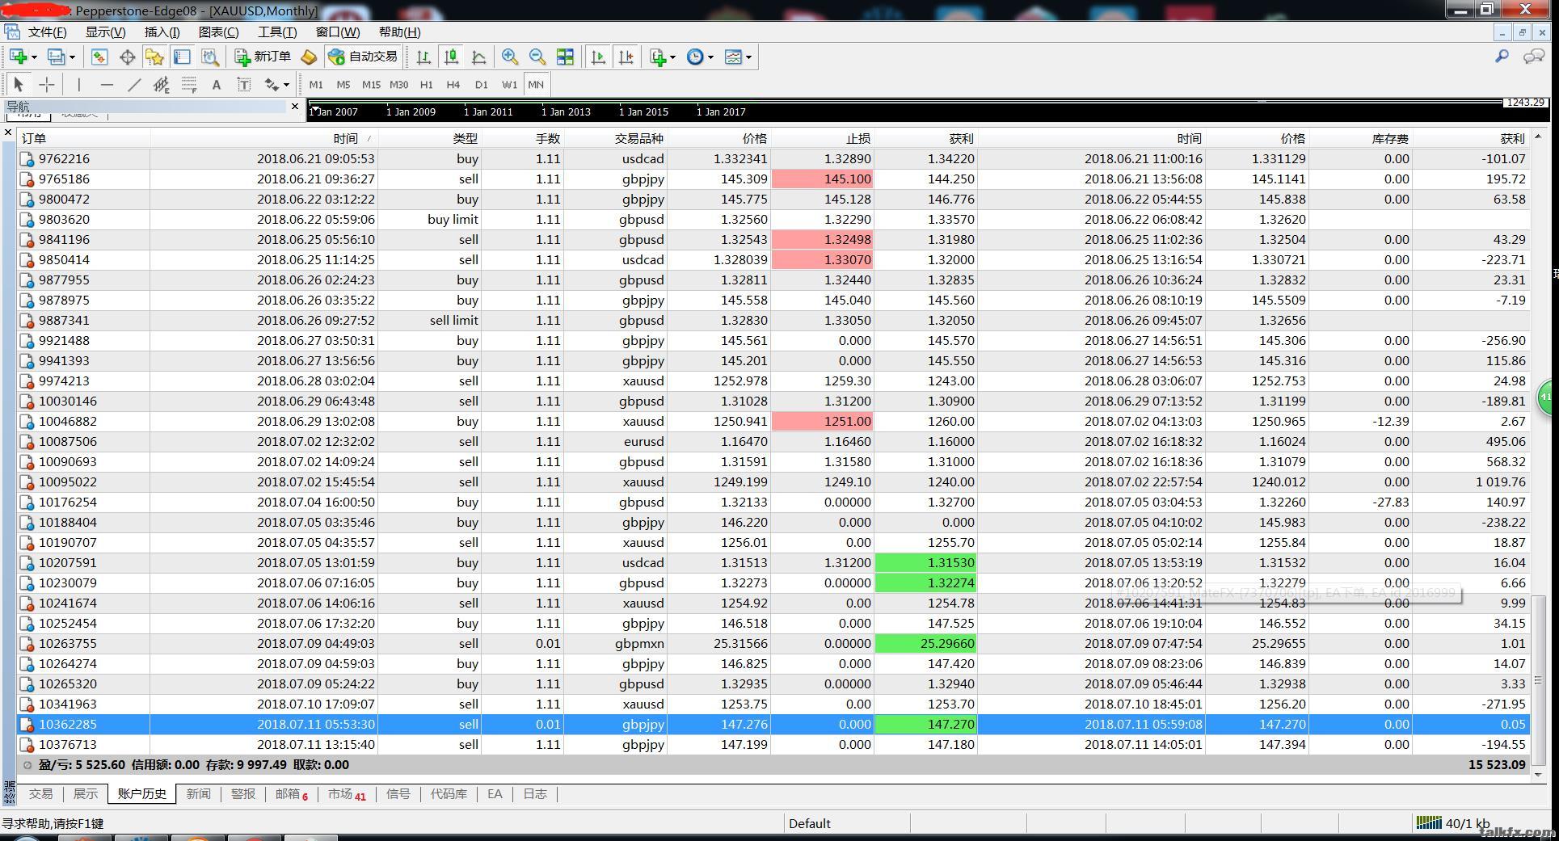Expand templates dropdown arrow
The height and width of the screenshot is (841, 1559).
point(748,57)
